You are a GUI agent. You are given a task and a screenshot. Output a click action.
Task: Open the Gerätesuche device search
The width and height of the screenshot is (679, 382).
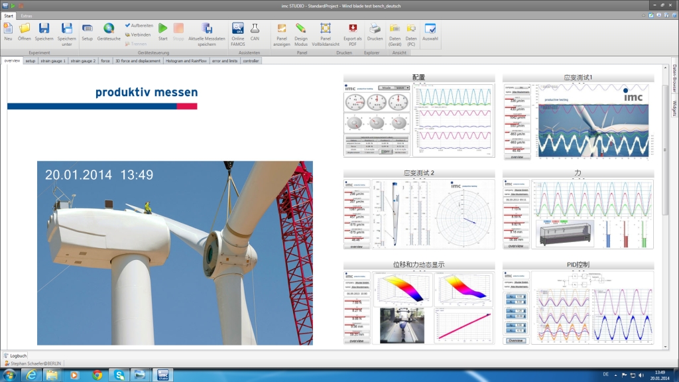(109, 31)
